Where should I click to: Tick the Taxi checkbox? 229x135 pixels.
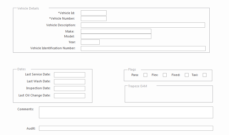pos(204,75)
